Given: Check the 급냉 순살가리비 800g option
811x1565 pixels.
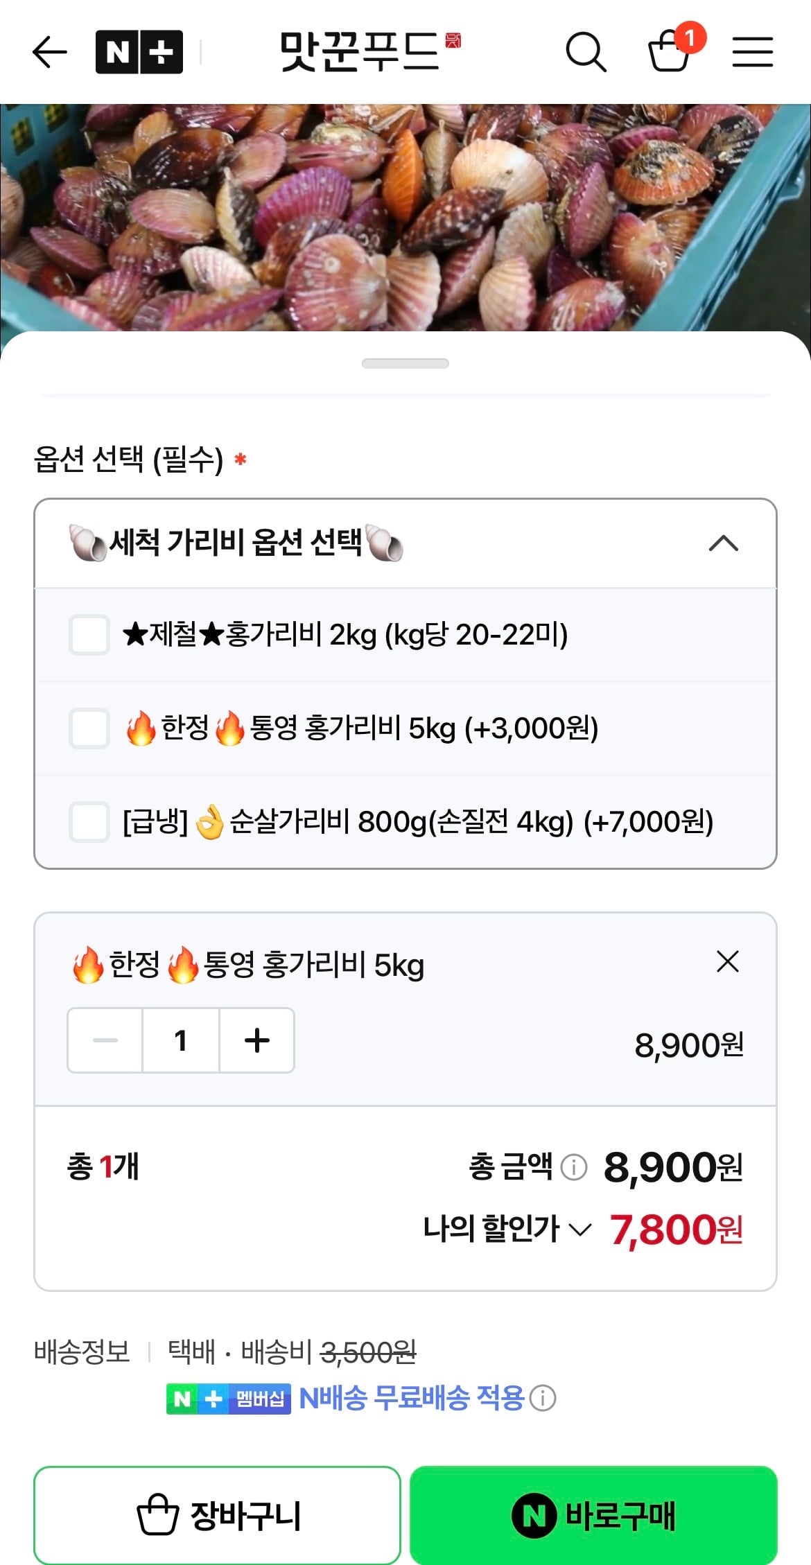Looking at the screenshot, I should [x=89, y=822].
